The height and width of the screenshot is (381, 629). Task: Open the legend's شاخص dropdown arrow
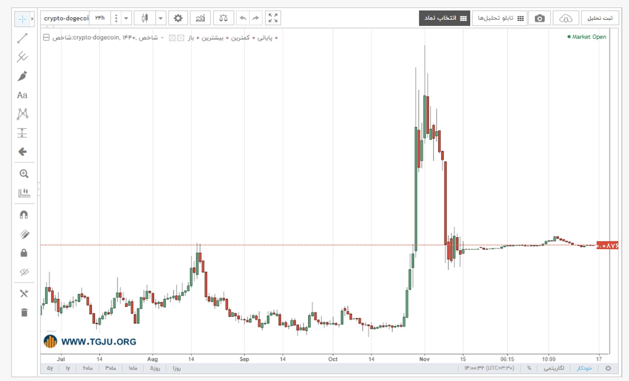coord(162,38)
